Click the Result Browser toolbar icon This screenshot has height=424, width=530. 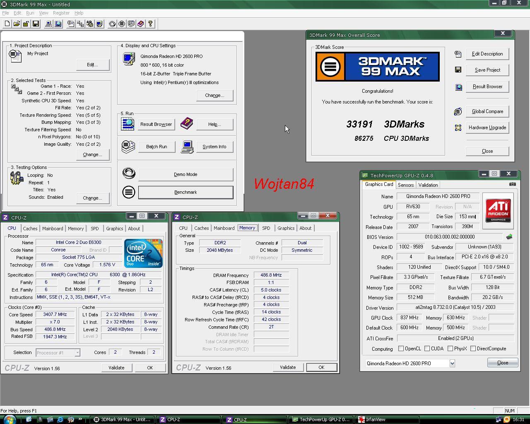tap(58, 24)
